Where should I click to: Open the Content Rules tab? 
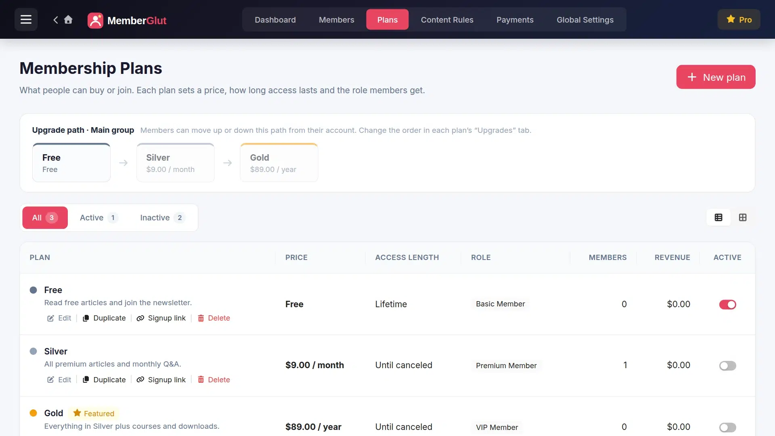coord(447,20)
